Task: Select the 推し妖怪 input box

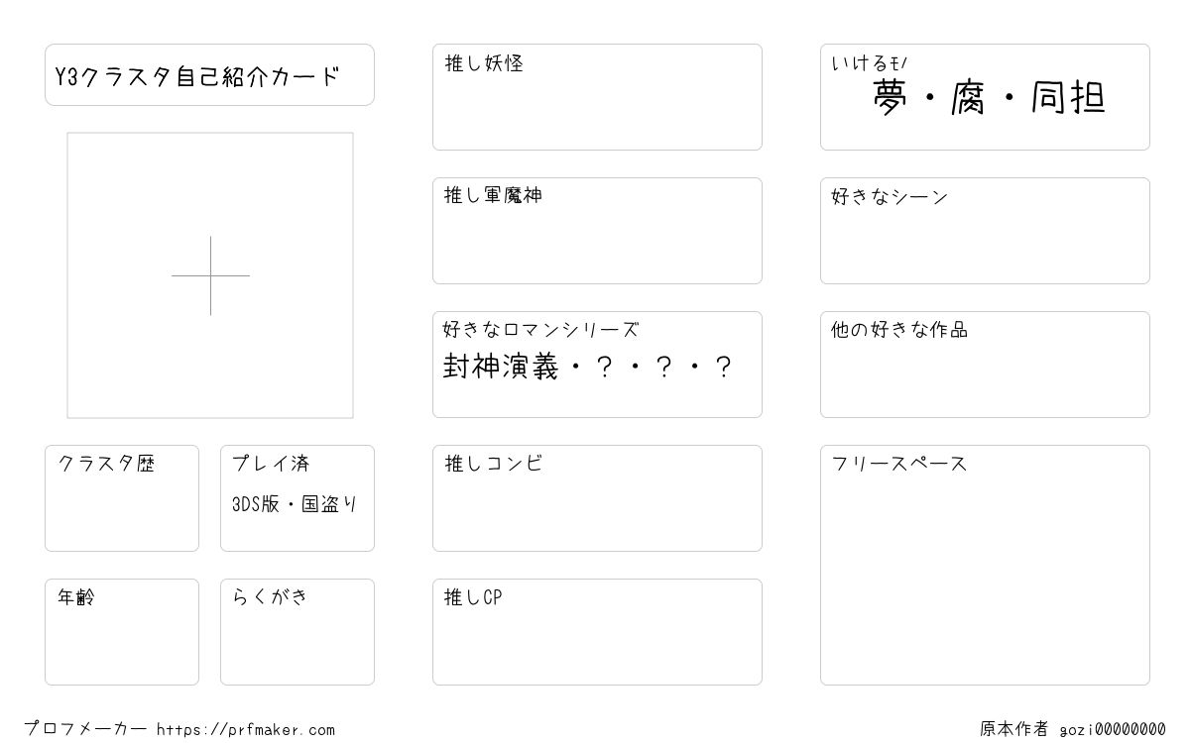Action: pyautogui.click(x=597, y=97)
